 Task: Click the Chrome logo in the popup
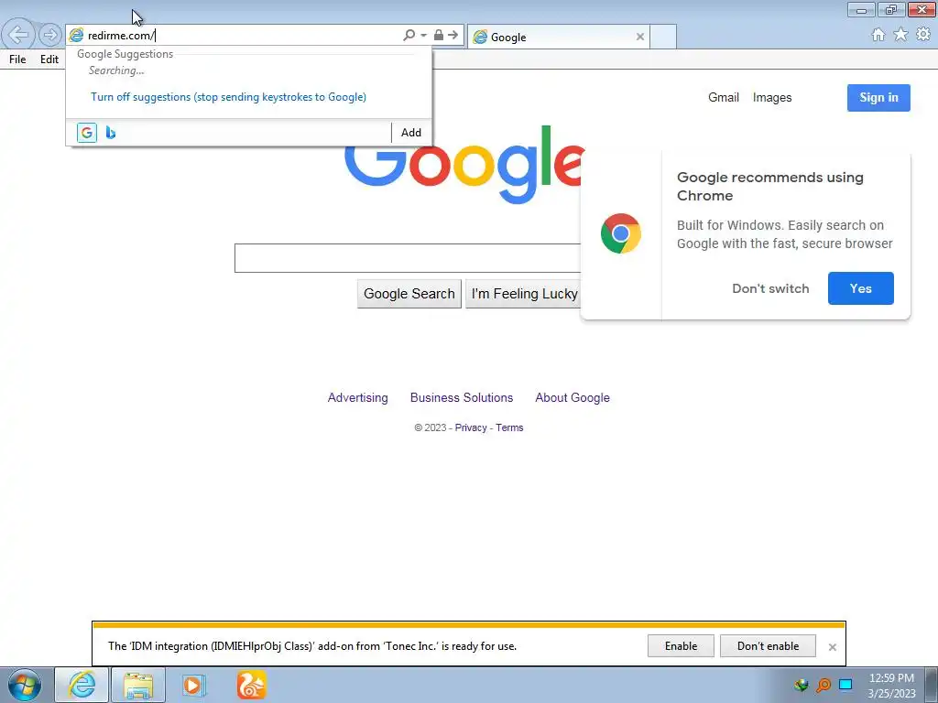[621, 233]
